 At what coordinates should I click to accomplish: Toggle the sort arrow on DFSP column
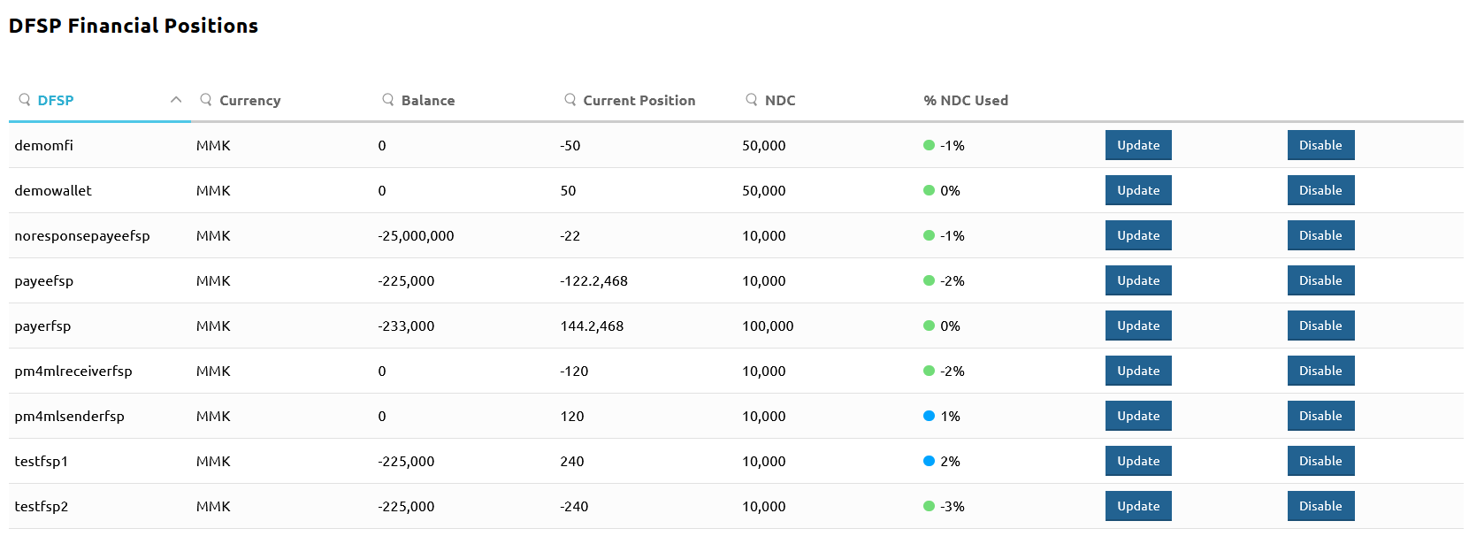coord(176,100)
